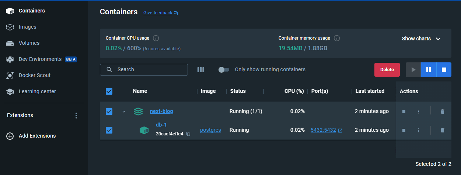Uncheck the select-all header checkbox

(109, 91)
